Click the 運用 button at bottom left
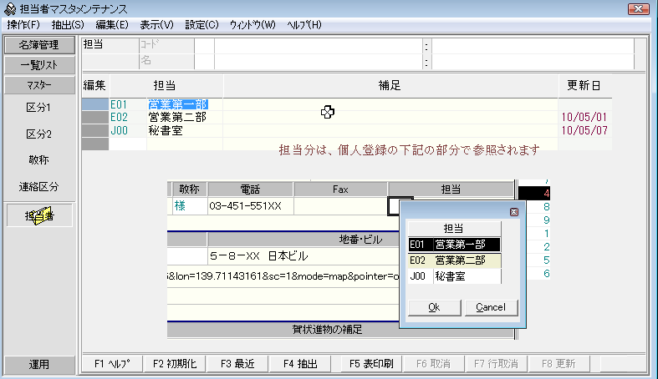The height and width of the screenshot is (379, 658). (39, 364)
